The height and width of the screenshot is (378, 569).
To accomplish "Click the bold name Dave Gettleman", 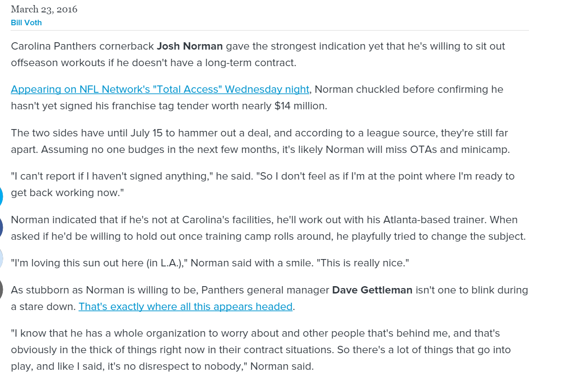I will point(372,290).
